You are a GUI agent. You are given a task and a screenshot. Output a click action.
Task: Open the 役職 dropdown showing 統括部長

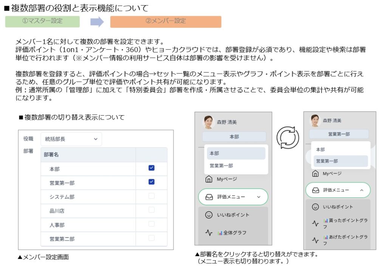(71, 139)
